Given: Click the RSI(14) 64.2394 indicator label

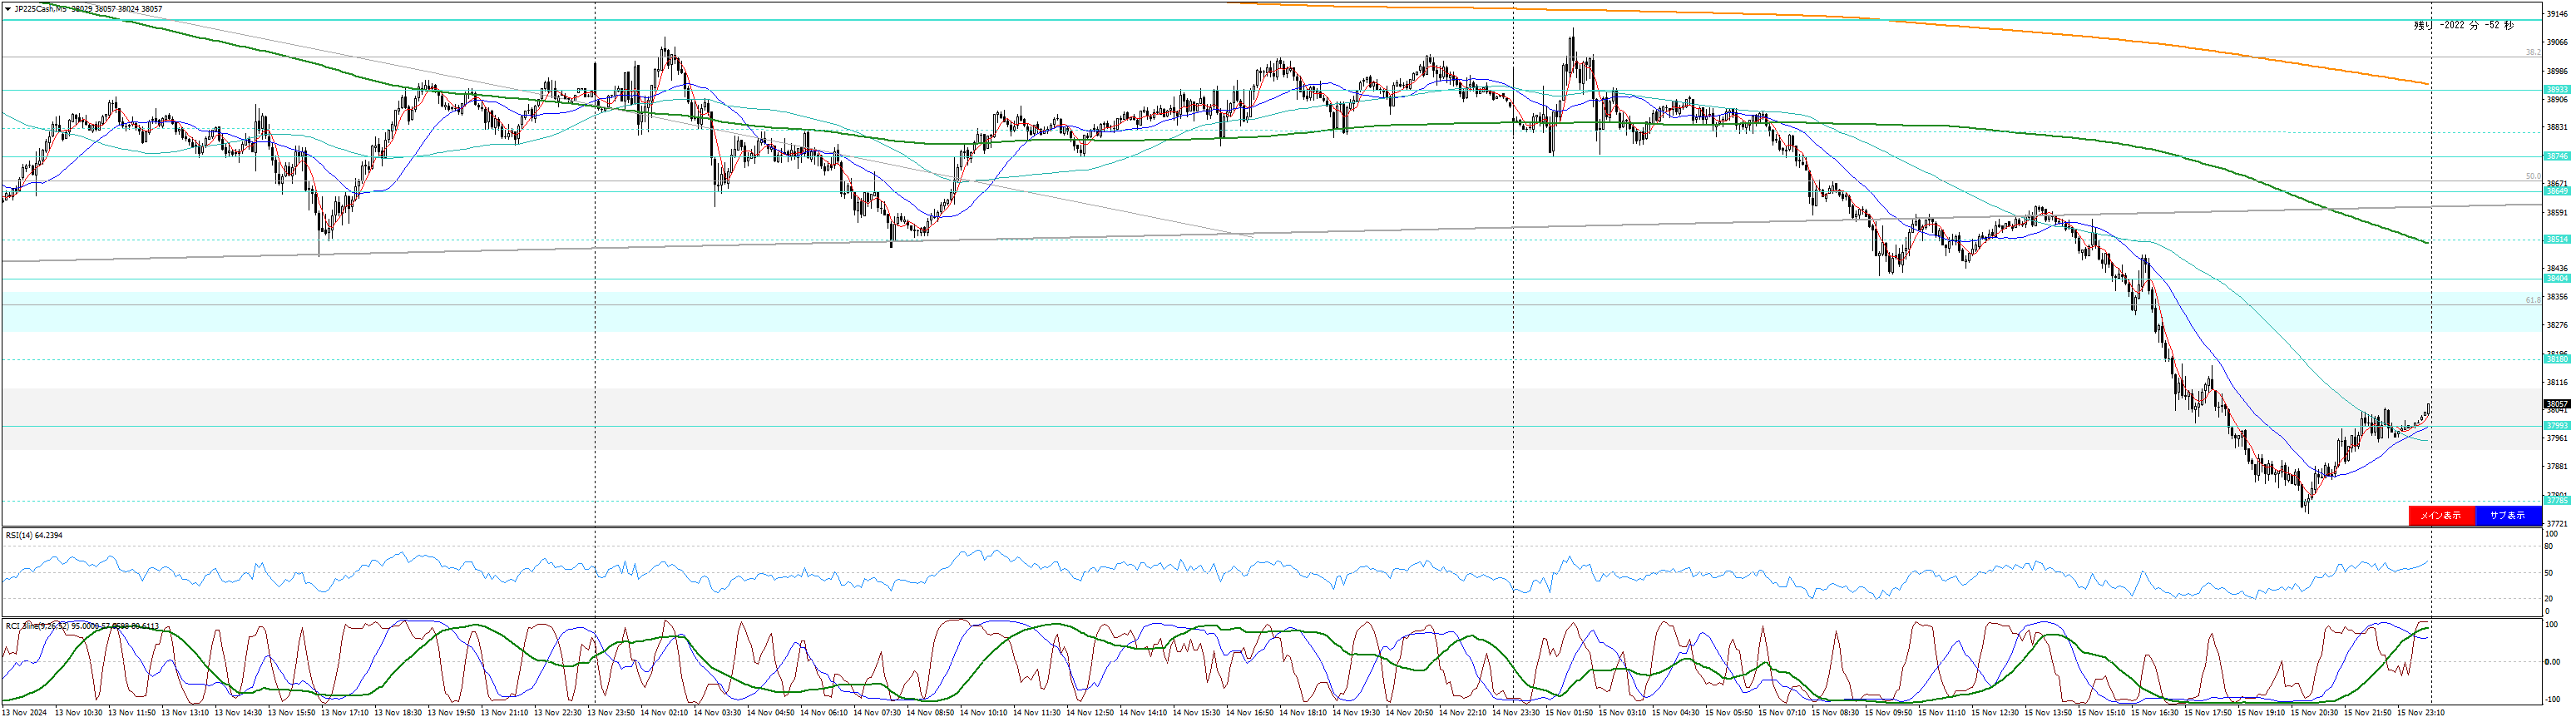Looking at the screenshot, I should (x=34, y=536).
